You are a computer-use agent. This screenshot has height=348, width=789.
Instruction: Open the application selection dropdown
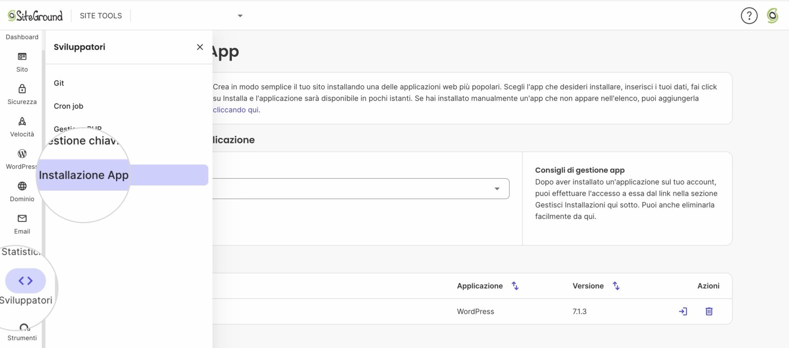tap(360, 189)
